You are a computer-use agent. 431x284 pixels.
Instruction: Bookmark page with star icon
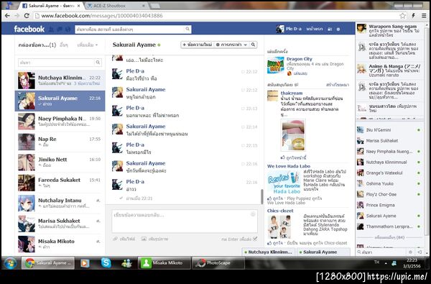pyautogui.click(x=403, y=16)
